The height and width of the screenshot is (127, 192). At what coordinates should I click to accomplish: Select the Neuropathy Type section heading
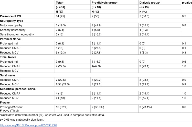pos(12,21)
